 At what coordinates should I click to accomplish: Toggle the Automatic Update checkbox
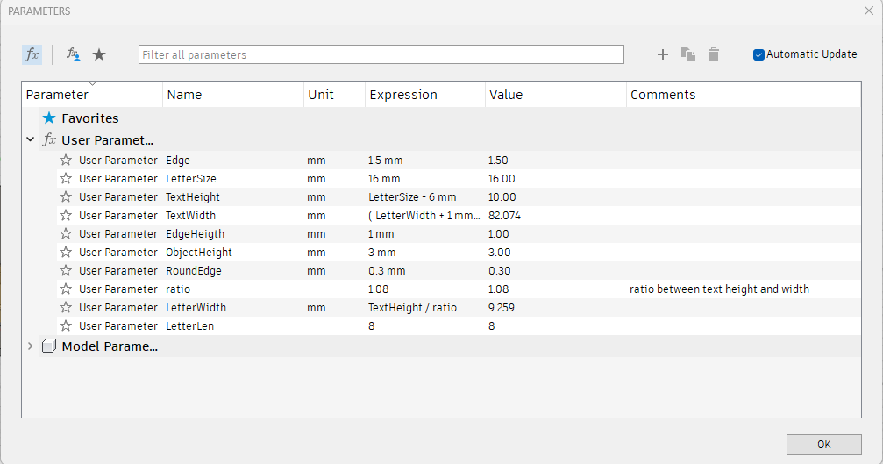[758, 54]
